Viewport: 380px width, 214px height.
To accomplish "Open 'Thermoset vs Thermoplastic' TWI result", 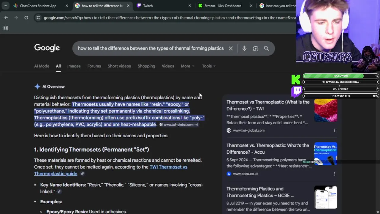I will 268,105.
